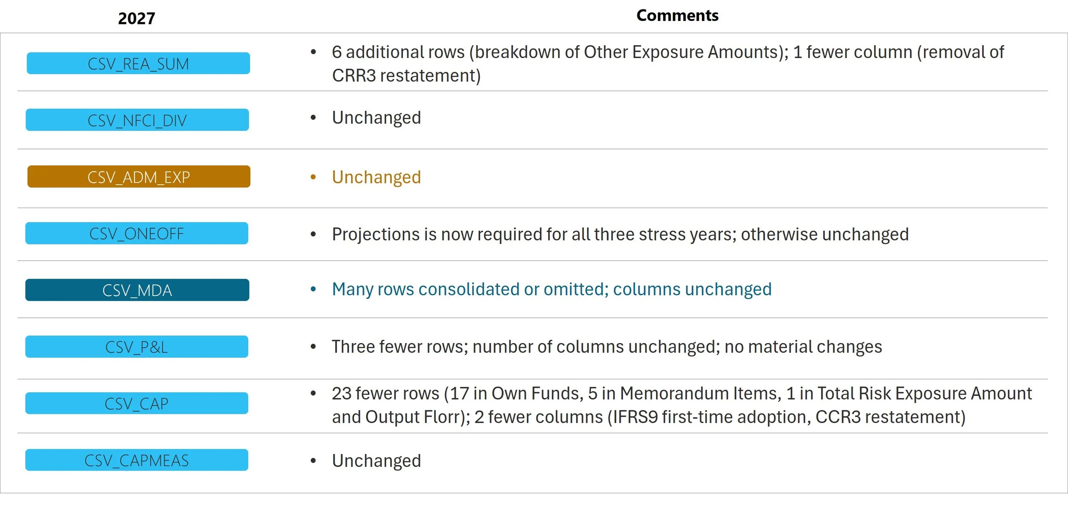1068x506 pixels.
Task: Click the CSV_ONEOFF template button
Action: (137, 233)
